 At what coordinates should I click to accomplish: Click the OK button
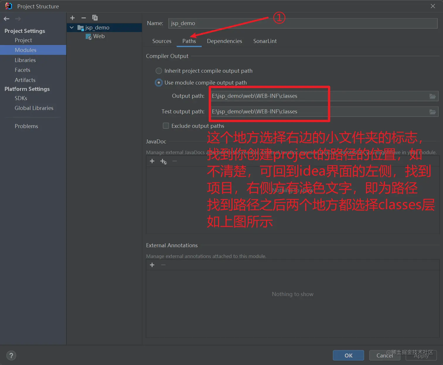(348, 356)
